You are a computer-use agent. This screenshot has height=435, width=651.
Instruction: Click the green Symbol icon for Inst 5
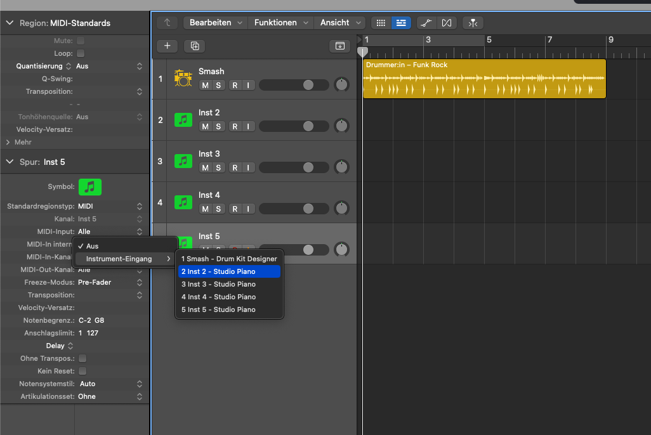coord(90,187)
